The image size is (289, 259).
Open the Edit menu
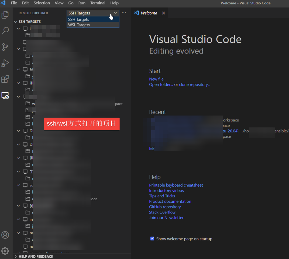click(25, 3)
